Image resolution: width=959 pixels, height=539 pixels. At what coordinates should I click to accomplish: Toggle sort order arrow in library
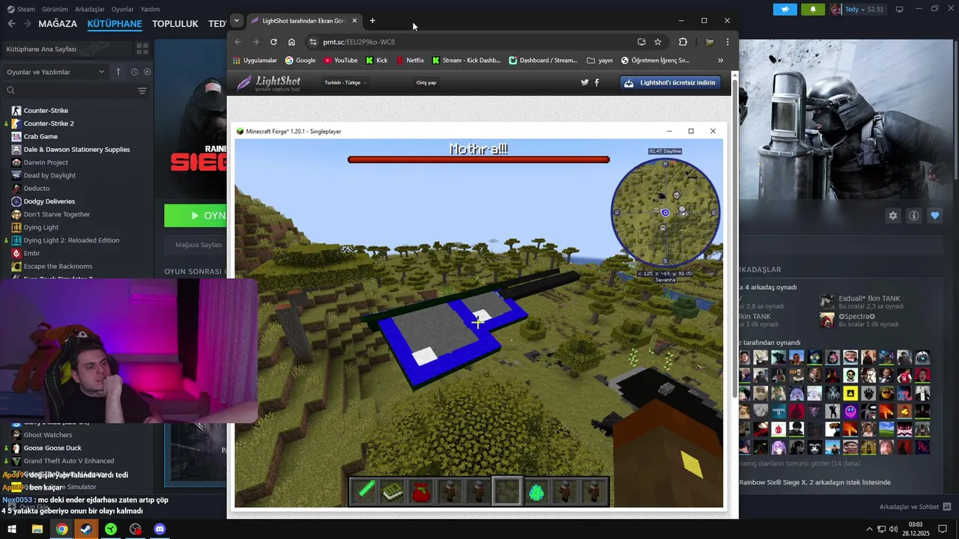point(118,72)
